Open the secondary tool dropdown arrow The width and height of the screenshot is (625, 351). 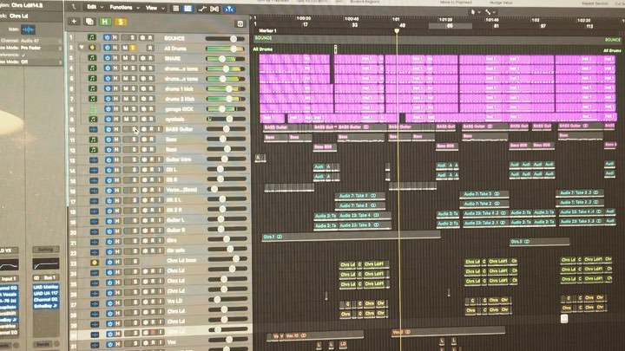[x=494, y=12]
